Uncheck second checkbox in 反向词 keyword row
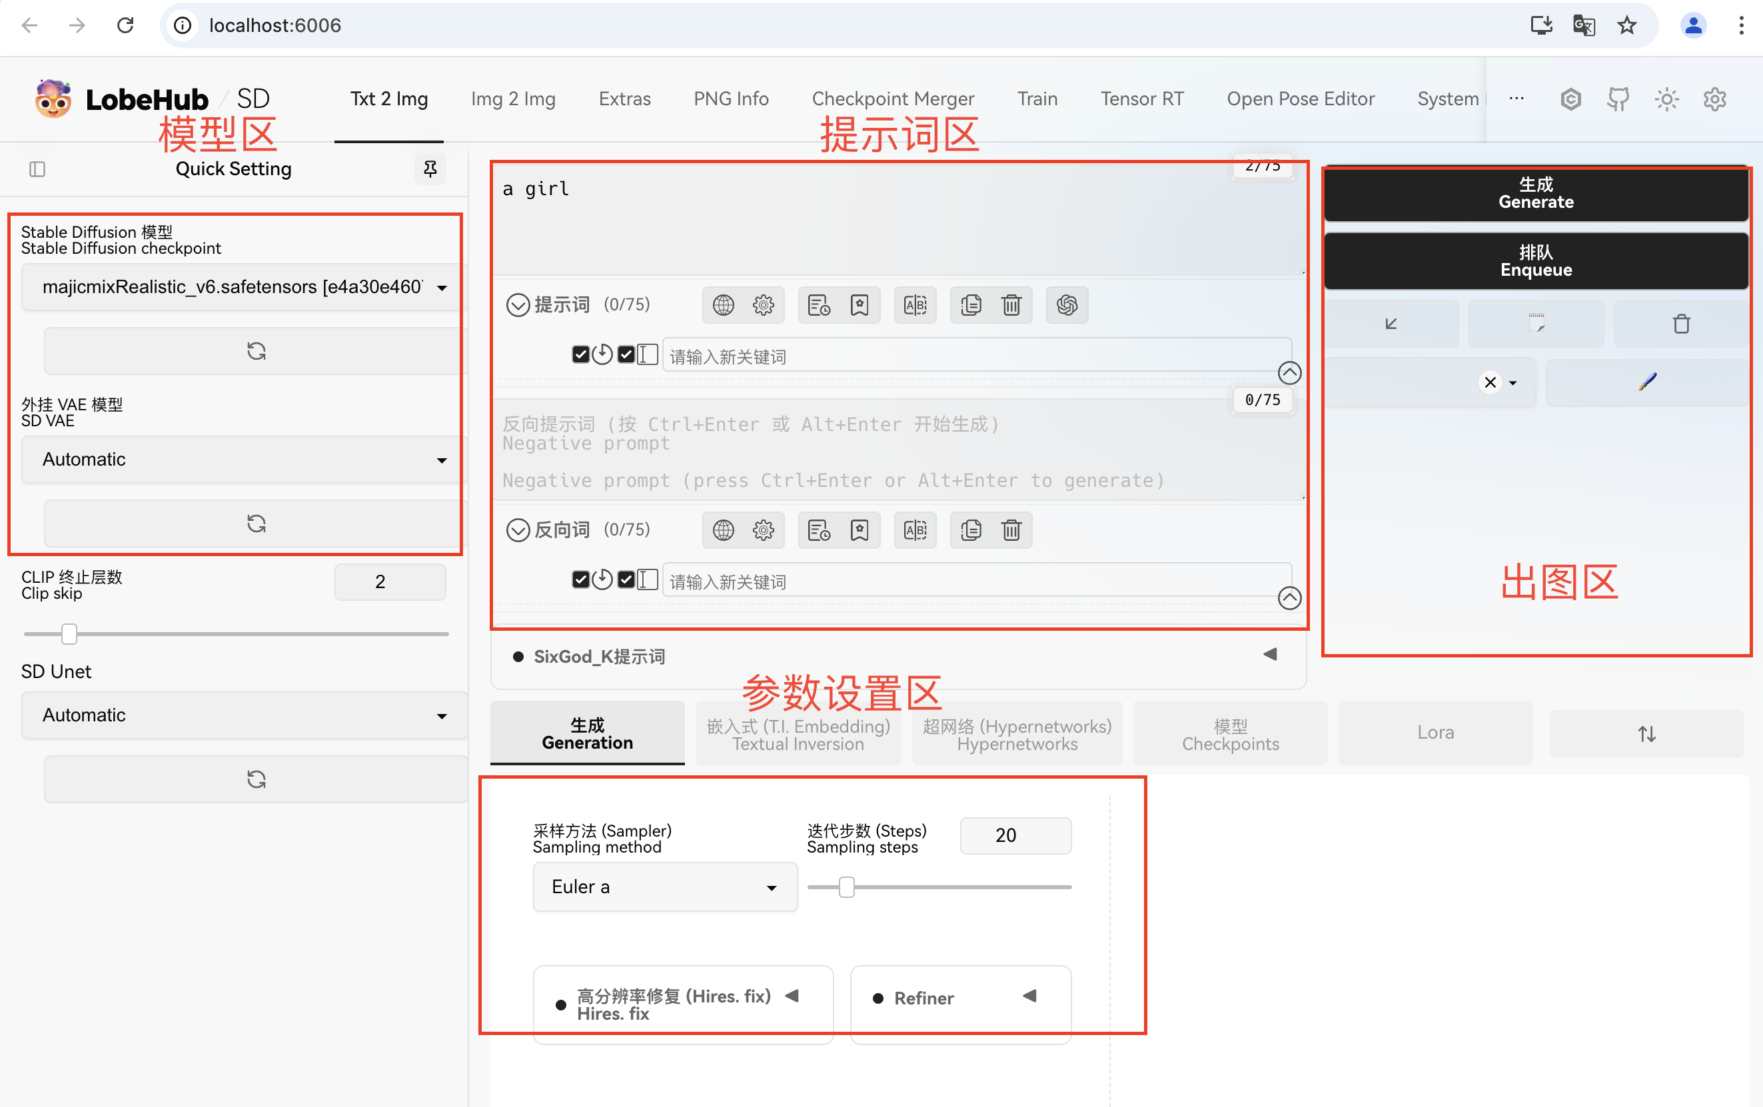1763x1107 pixels. (626, 579)
